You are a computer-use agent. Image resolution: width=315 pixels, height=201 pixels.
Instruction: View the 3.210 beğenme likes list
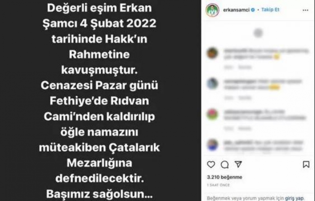point(224,177)
